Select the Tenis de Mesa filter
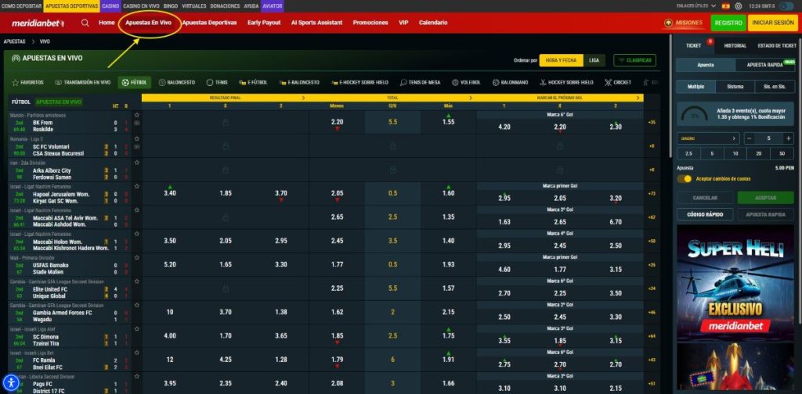 coord(421,82)
